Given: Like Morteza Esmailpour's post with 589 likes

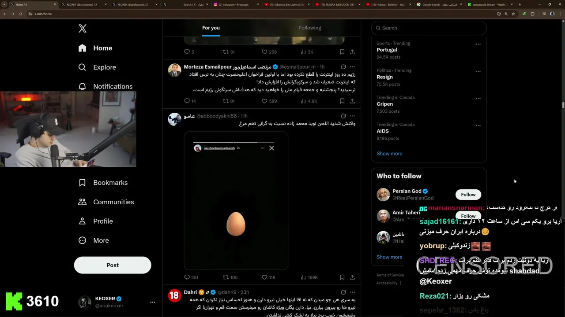Looking at the screenshot, I should coord(269,101).
